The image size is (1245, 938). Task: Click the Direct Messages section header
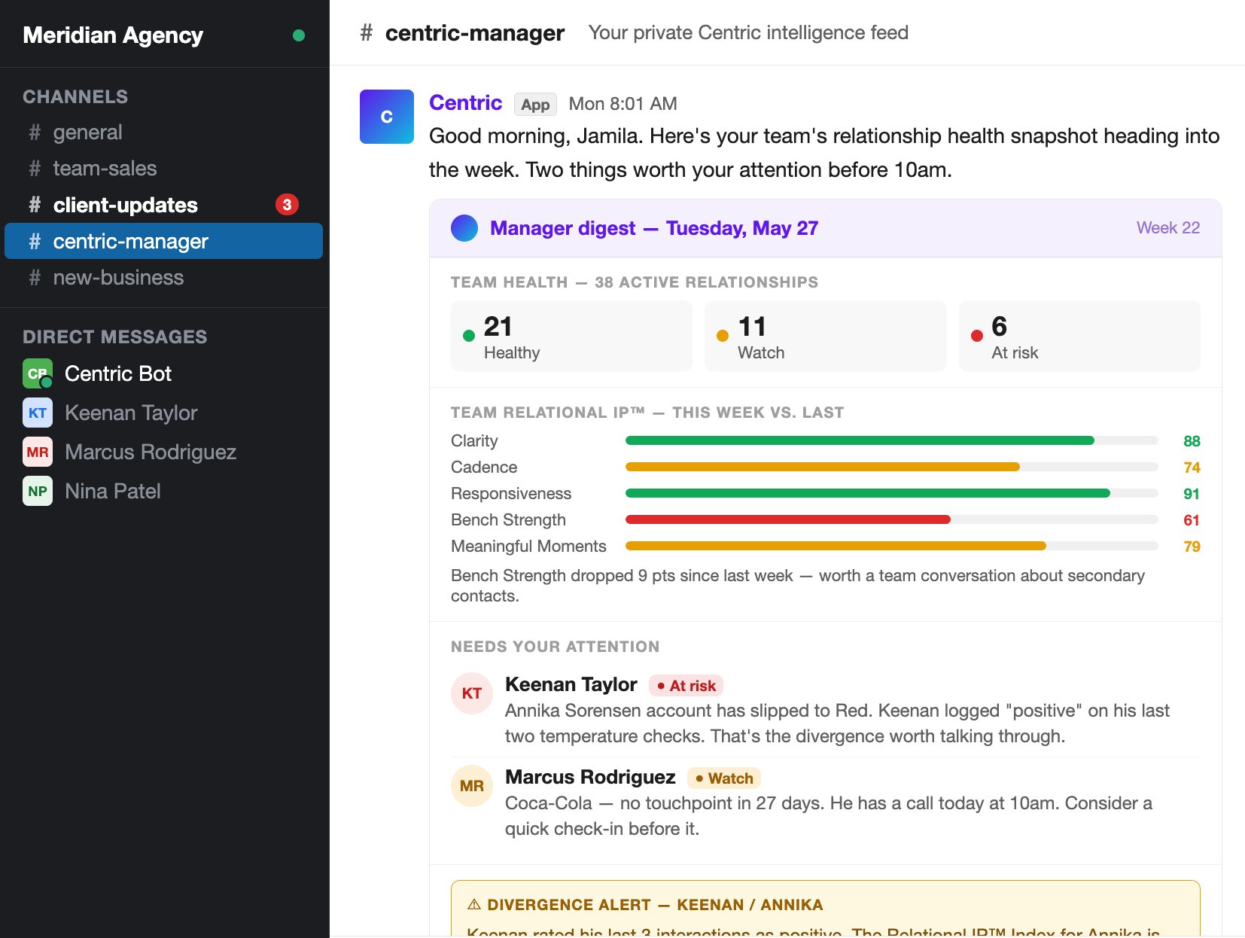(x=115, y=337)
